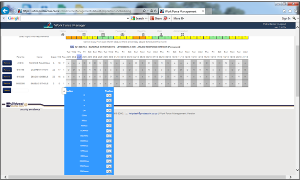Open the Reports clipboard icon

143,35
